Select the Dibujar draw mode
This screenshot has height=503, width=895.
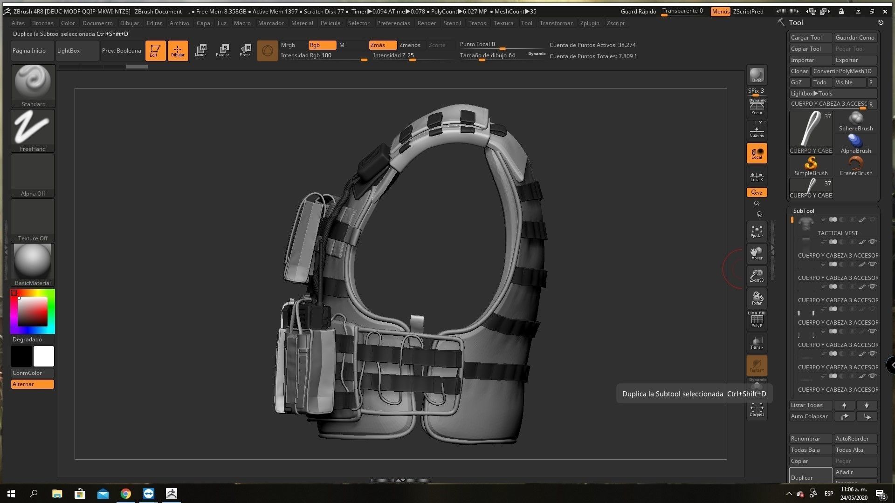[x=178, y=50]
